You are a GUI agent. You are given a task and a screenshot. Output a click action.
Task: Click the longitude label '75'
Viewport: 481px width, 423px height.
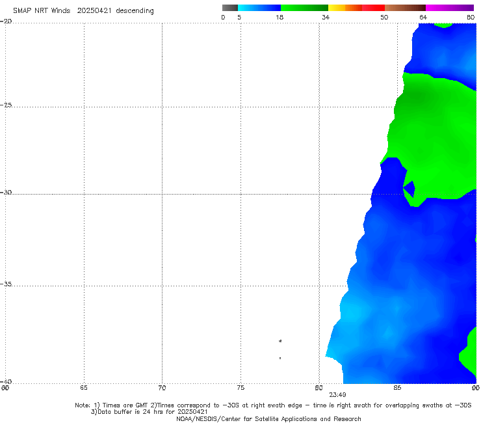240,388
